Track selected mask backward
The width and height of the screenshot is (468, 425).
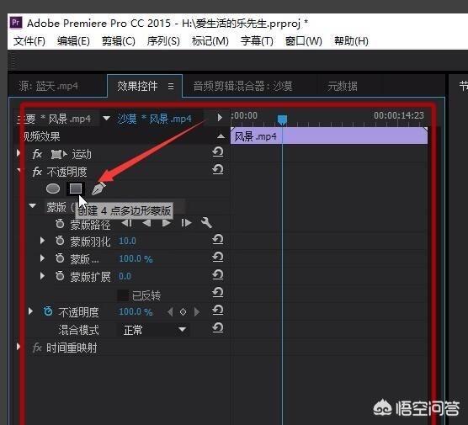pyautogui.click(x=146, y=223)
